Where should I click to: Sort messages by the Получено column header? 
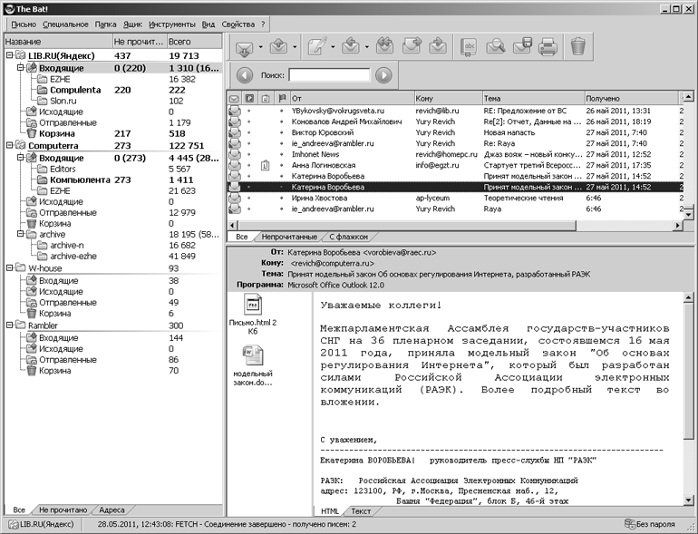tap(631, 99)
